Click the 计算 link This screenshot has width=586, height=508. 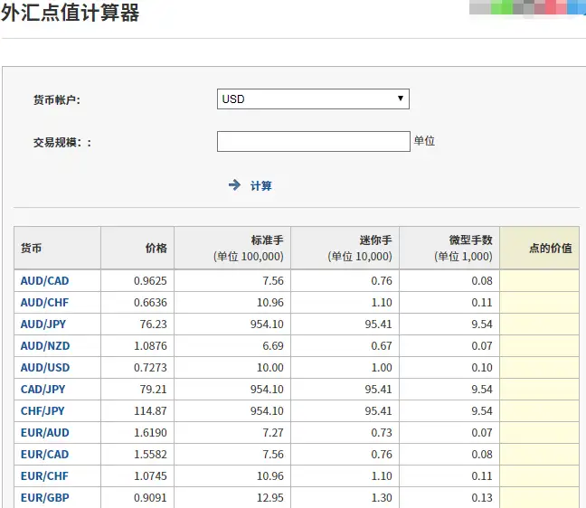coord(260,185)
